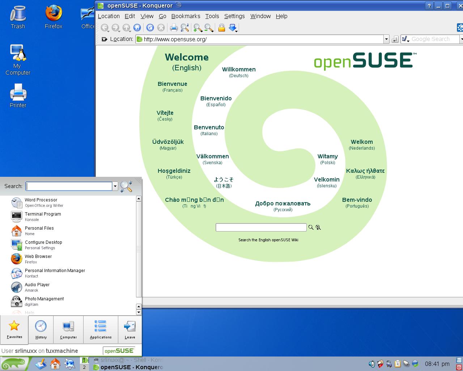This screenshot has height=371, width=463.
Task: Click the blue download arrow toolbar icon
Action: 233,28
